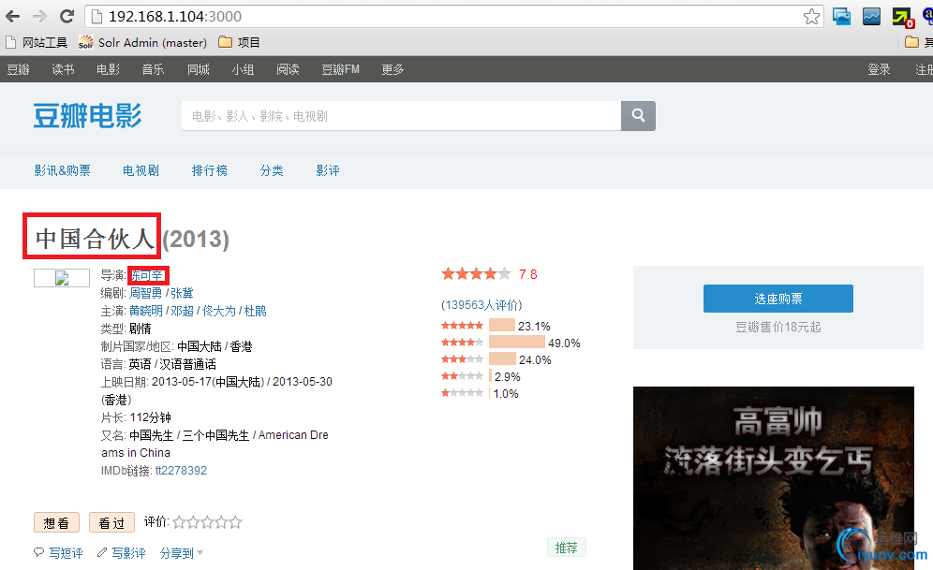Open 影讯&购票 tab
This screenshot has height=570, width=933.
click(63, 170)
